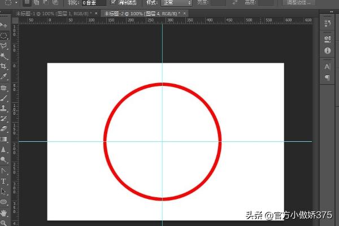
Task: Select the Elliptical Marquee tool
Action: pos(4,35)
